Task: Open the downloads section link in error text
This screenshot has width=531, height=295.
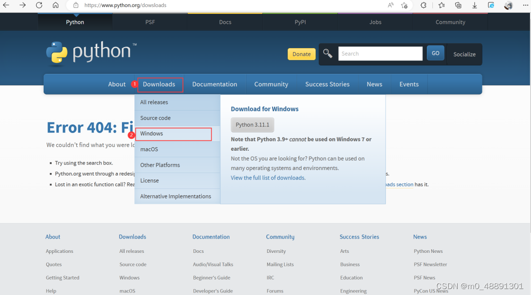Action: click(x=400, y=184)
